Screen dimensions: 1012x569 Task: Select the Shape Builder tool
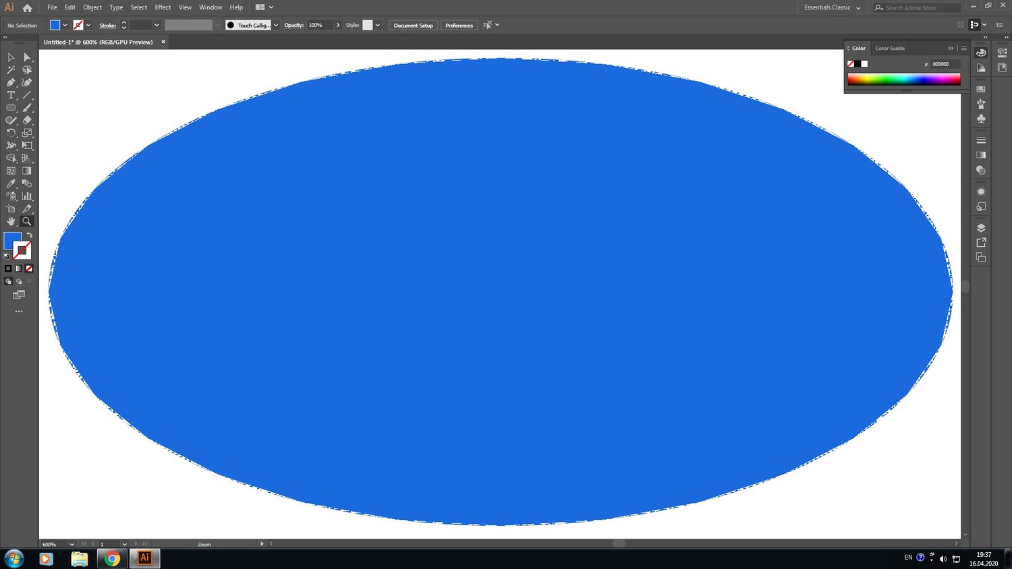(x=11, y=158)
